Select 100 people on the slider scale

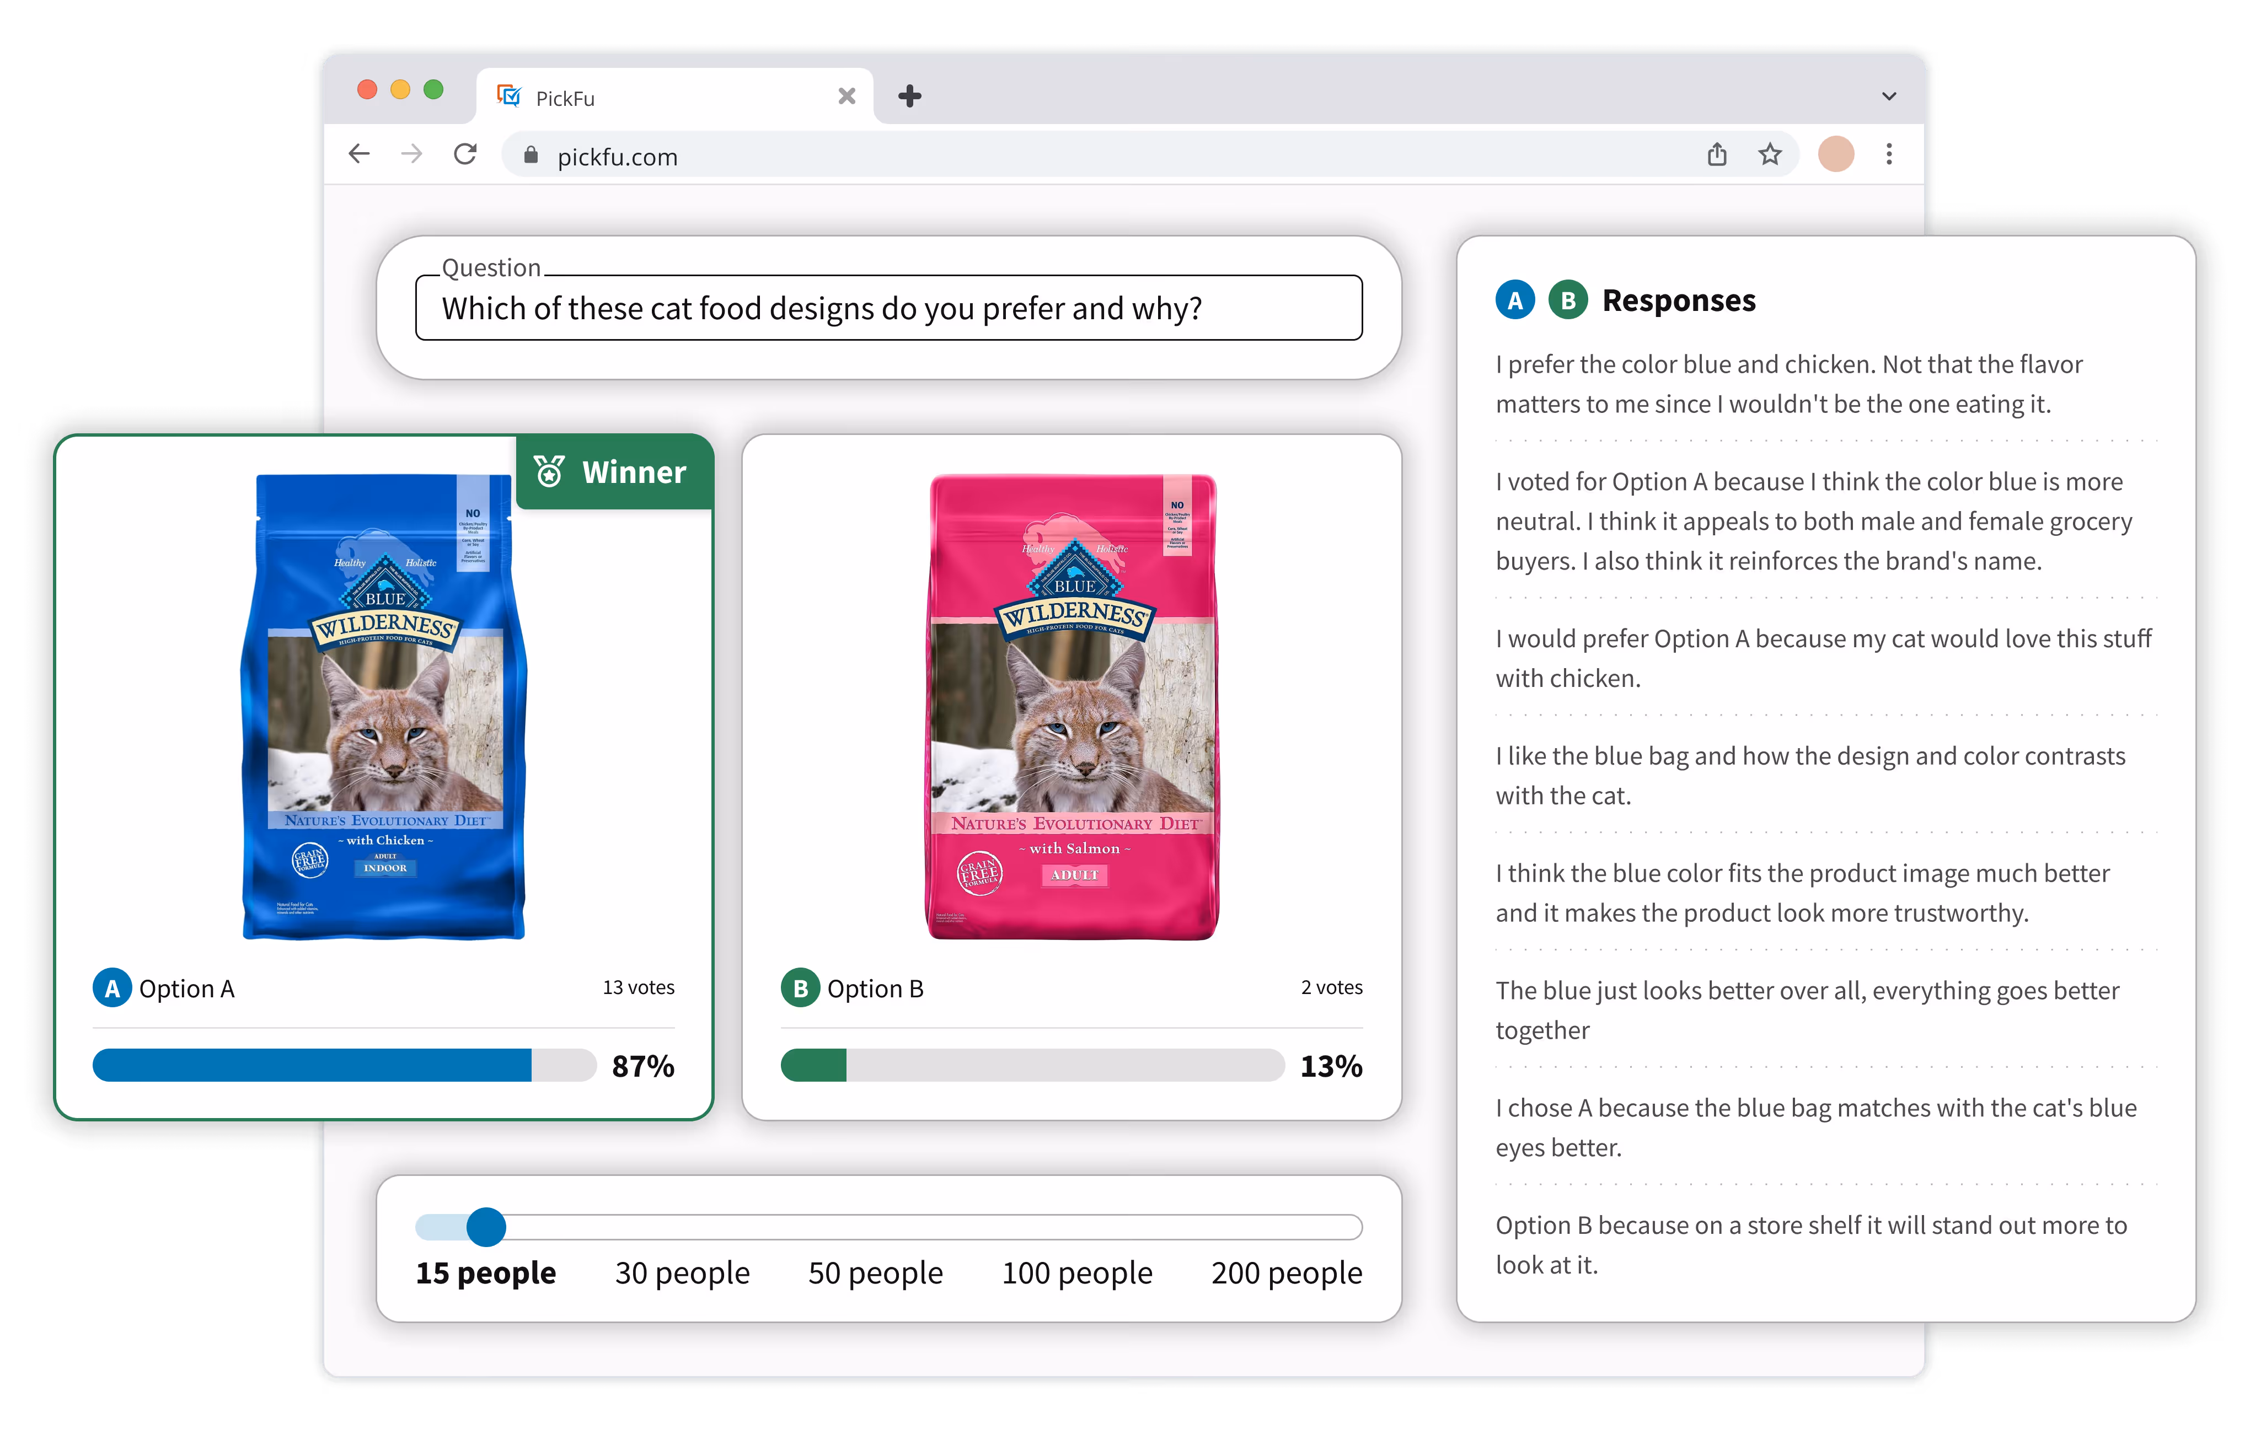(1076, 1273)
